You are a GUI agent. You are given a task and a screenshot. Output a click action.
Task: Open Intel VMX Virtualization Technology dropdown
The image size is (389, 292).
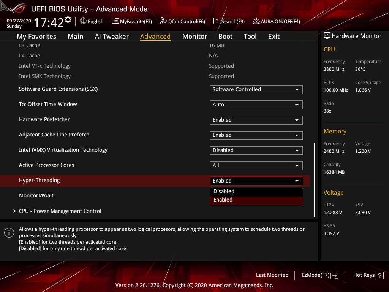pyautogui.click(x=256, y=150)
